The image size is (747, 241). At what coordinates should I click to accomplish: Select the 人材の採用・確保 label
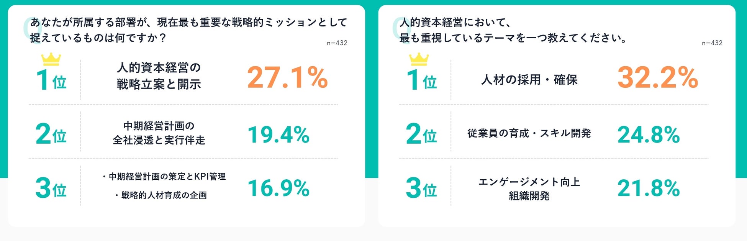coord(529,80)
